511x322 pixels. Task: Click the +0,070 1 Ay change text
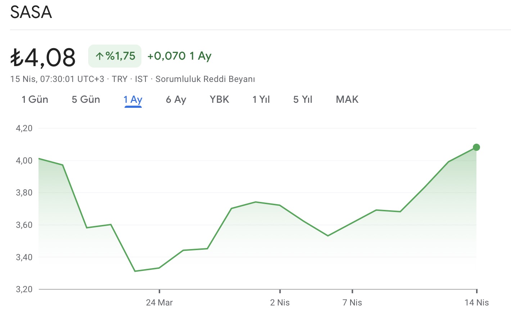[179, 56]
